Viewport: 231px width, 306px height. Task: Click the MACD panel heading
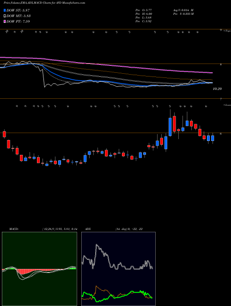(14, 229)
